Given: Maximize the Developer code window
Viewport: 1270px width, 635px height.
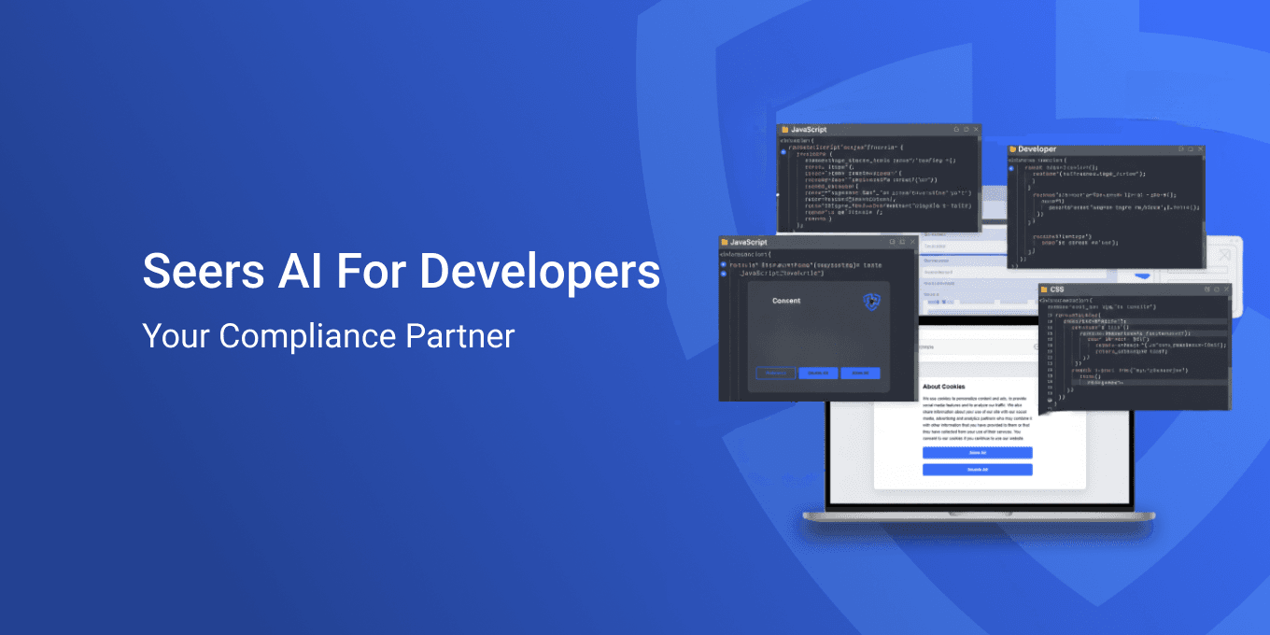Looking at the screenshot, I should tap(1191, 149).
